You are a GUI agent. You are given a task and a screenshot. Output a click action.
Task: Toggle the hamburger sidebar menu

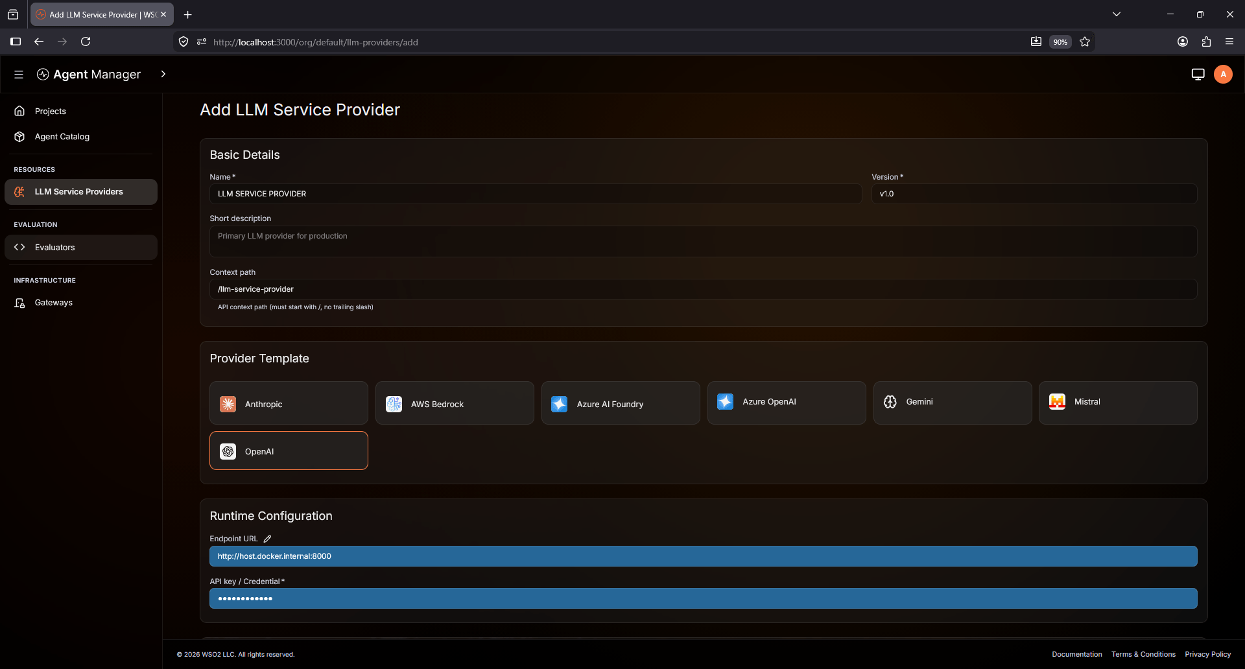click(x=19, y=75)
